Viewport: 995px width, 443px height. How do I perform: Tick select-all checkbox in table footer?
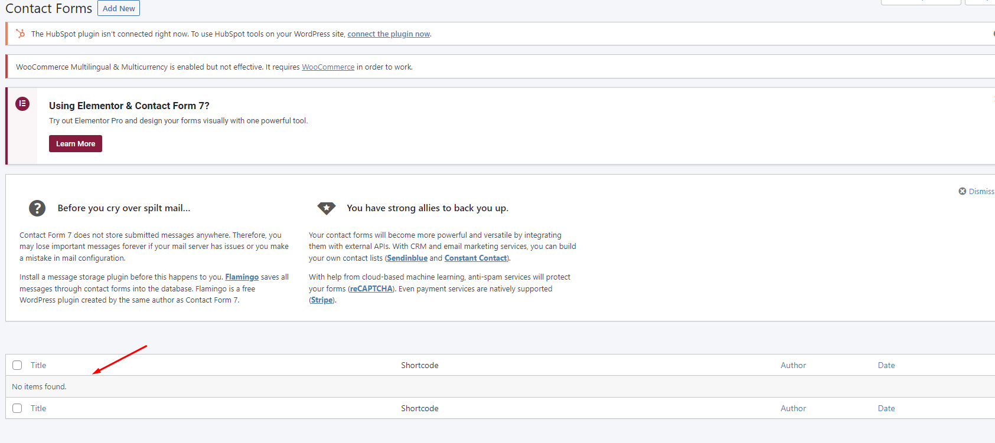click(x=17, y=408)
